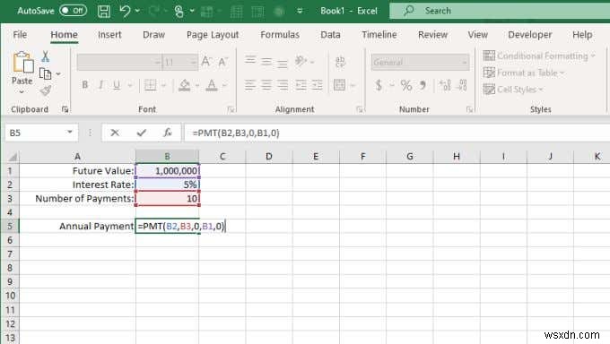Image resolution: width=610 pixels, height=344 pixels.
Task: Open the Clipboard dialog launcher
Action: (65, 109)
